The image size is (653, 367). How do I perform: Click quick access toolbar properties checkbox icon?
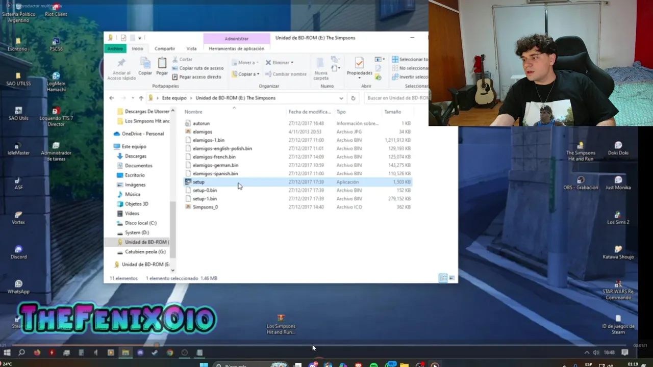coord(123,38)
